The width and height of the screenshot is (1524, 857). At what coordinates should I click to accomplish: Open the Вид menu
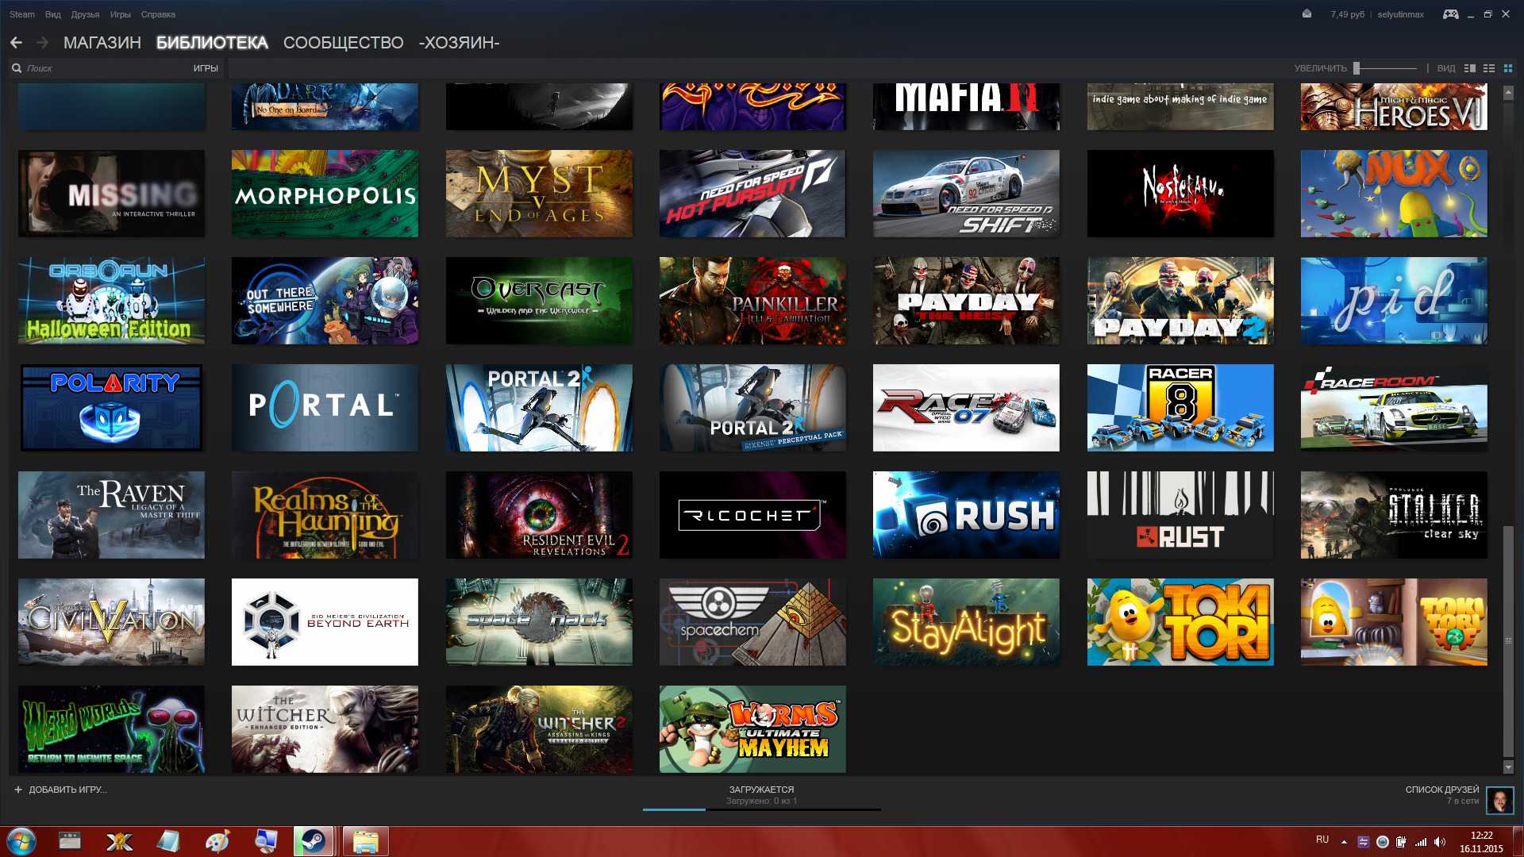[x=53, y=14]
